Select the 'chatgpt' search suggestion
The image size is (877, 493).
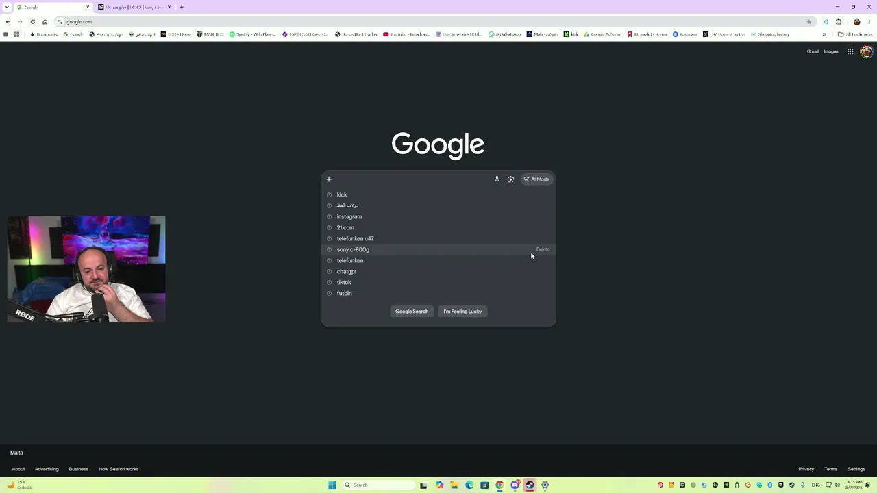click(x=438, y=271)
